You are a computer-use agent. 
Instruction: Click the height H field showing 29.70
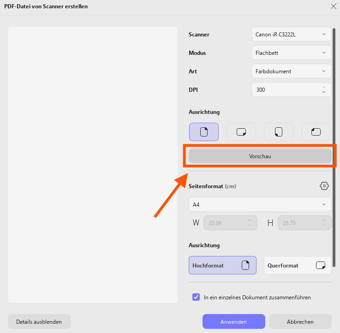(x=304, y=223)
